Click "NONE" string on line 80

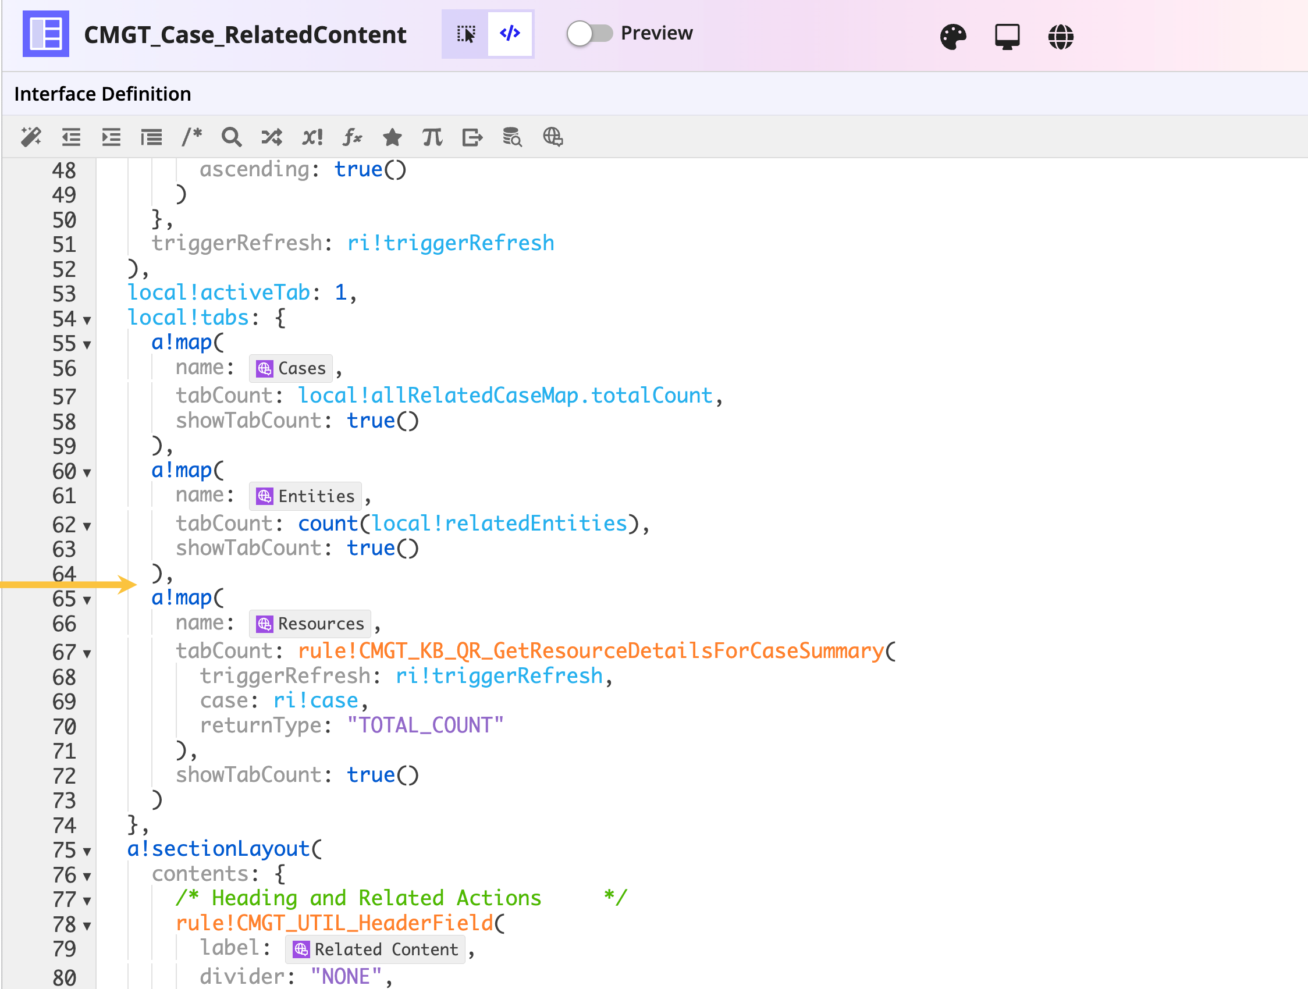click(347, 977)
